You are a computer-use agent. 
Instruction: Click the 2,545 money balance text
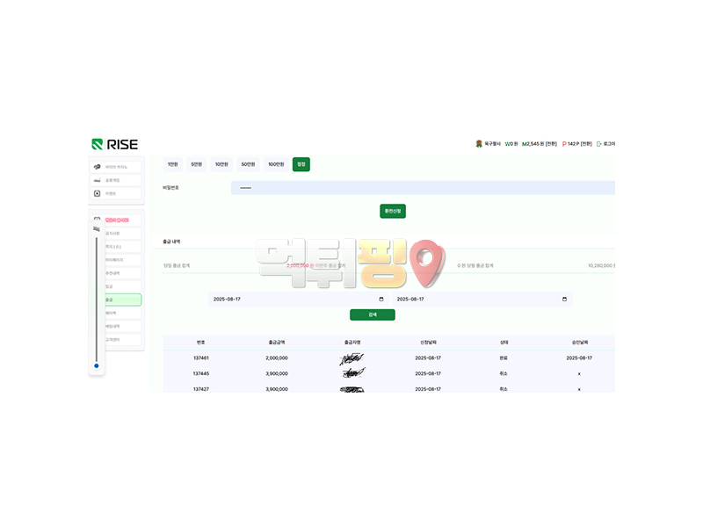point(535,144)
